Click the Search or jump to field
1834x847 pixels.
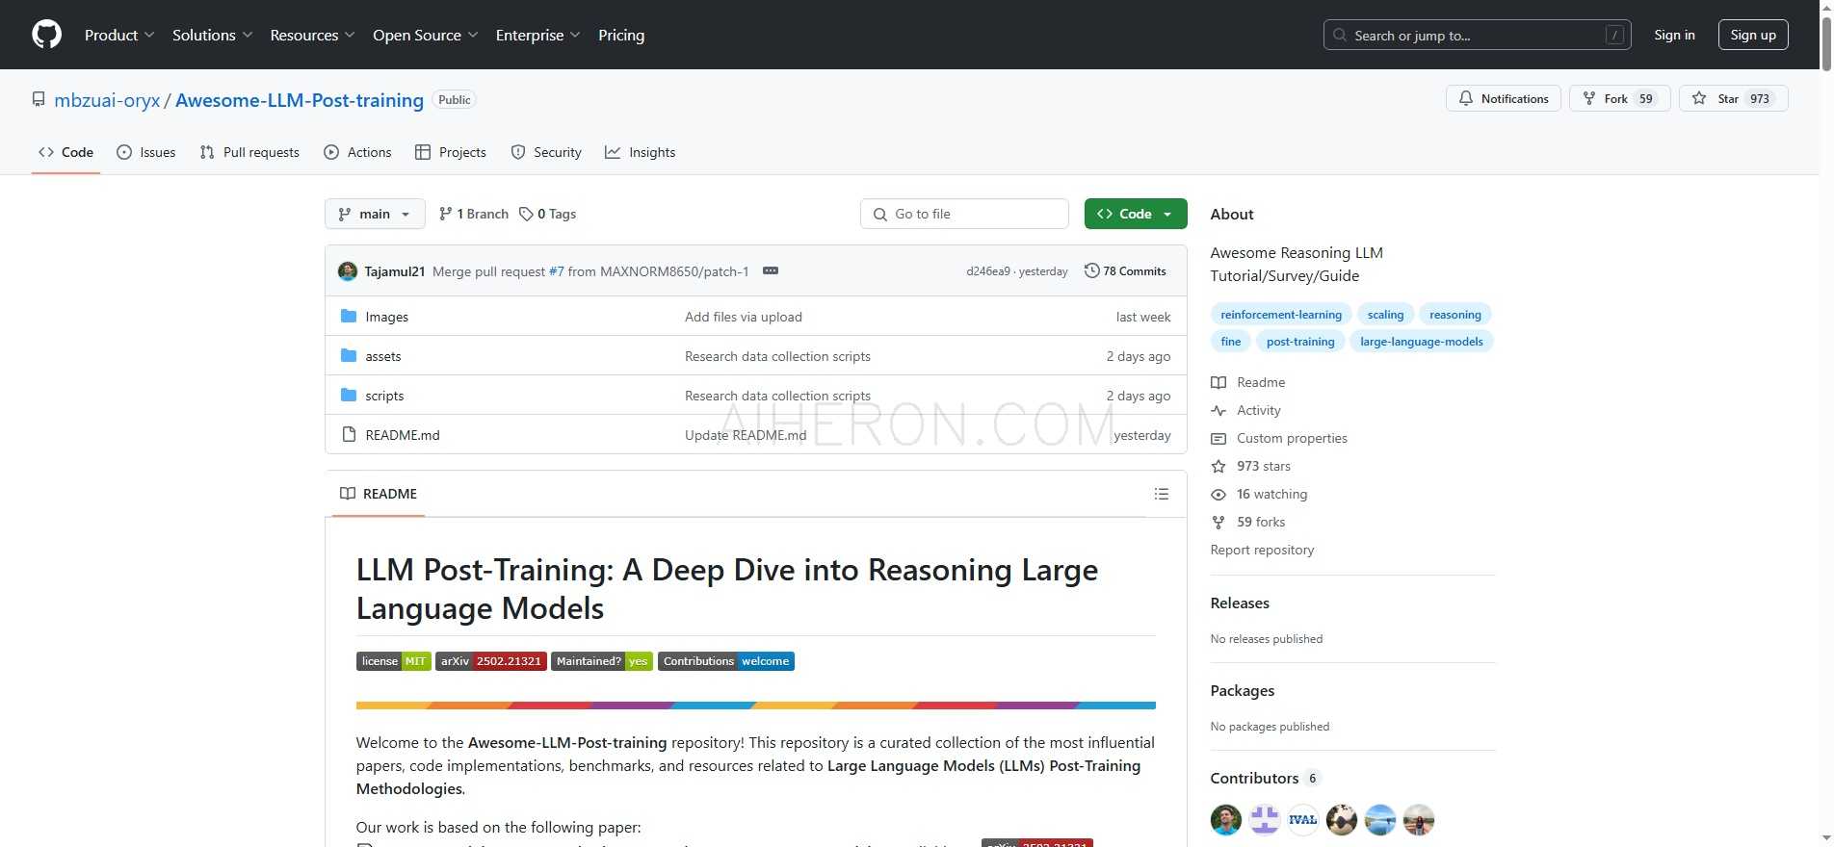pos(1478,35)
